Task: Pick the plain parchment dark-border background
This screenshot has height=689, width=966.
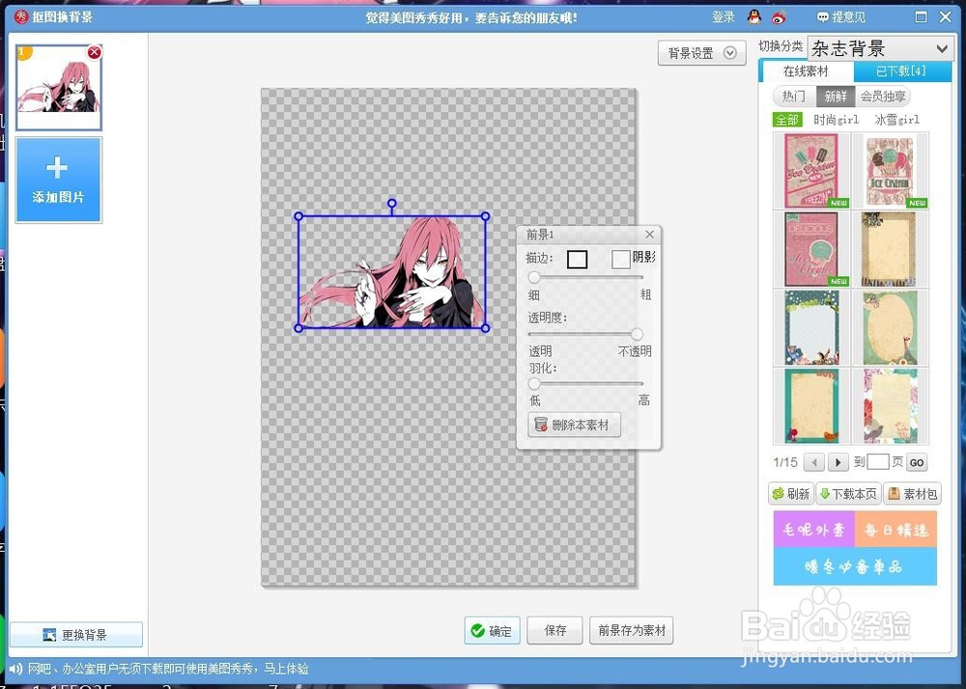Action: point(890,249)
